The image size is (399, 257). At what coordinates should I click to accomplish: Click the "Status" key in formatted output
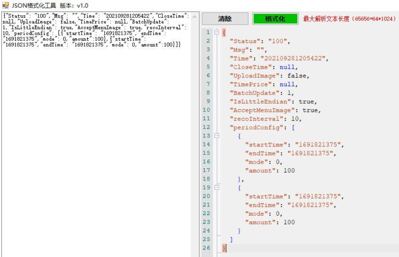click(x=245, y=41)
